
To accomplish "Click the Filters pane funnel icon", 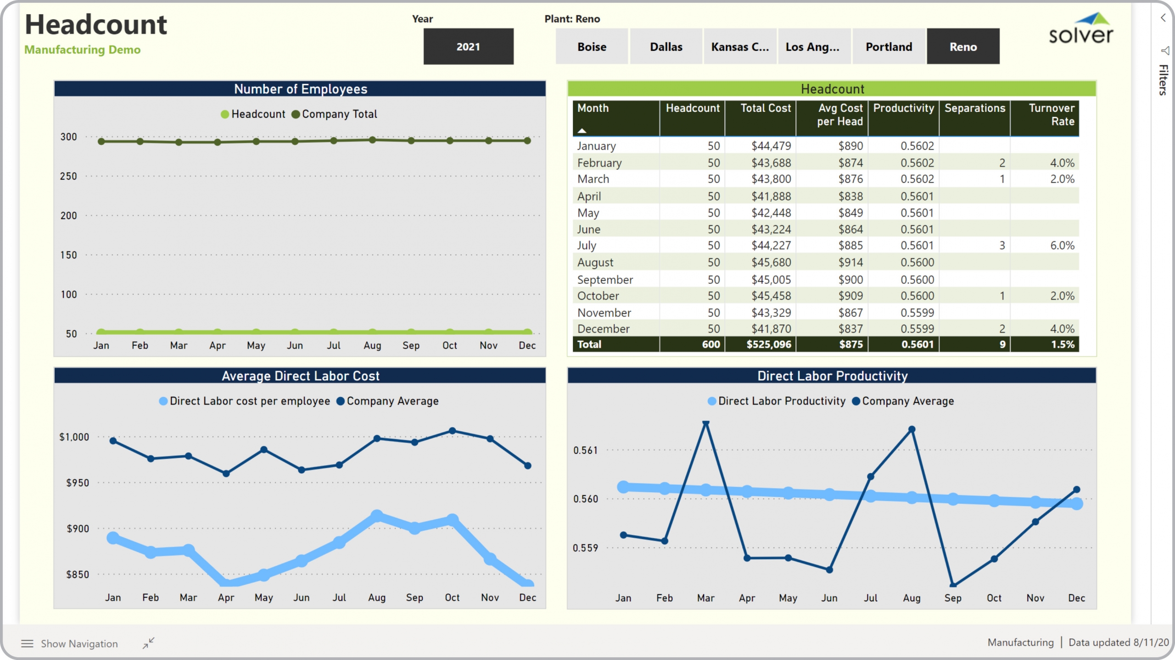I will (x=1164, y=50).
